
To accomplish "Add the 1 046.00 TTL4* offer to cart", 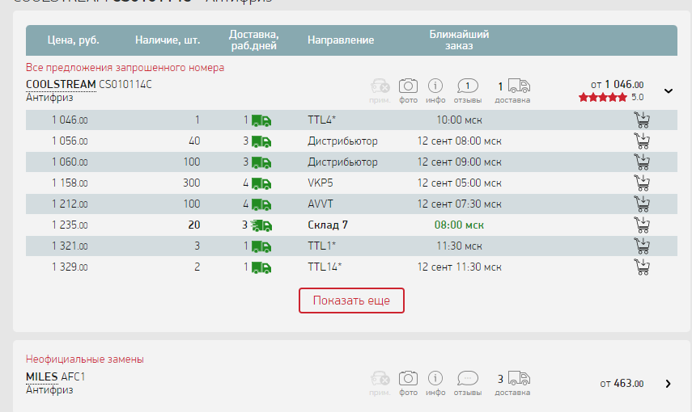I will click(642, 120).
